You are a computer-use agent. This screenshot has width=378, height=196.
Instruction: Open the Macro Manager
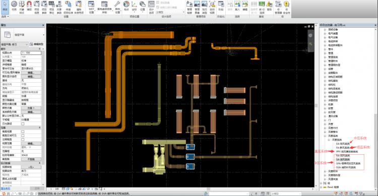pyautogui.click(x=278, y=7)
